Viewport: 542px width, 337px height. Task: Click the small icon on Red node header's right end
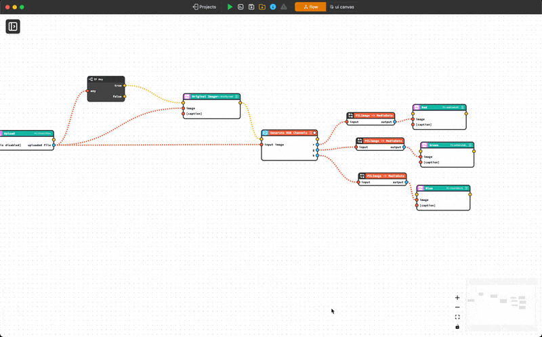pos(463,107)
